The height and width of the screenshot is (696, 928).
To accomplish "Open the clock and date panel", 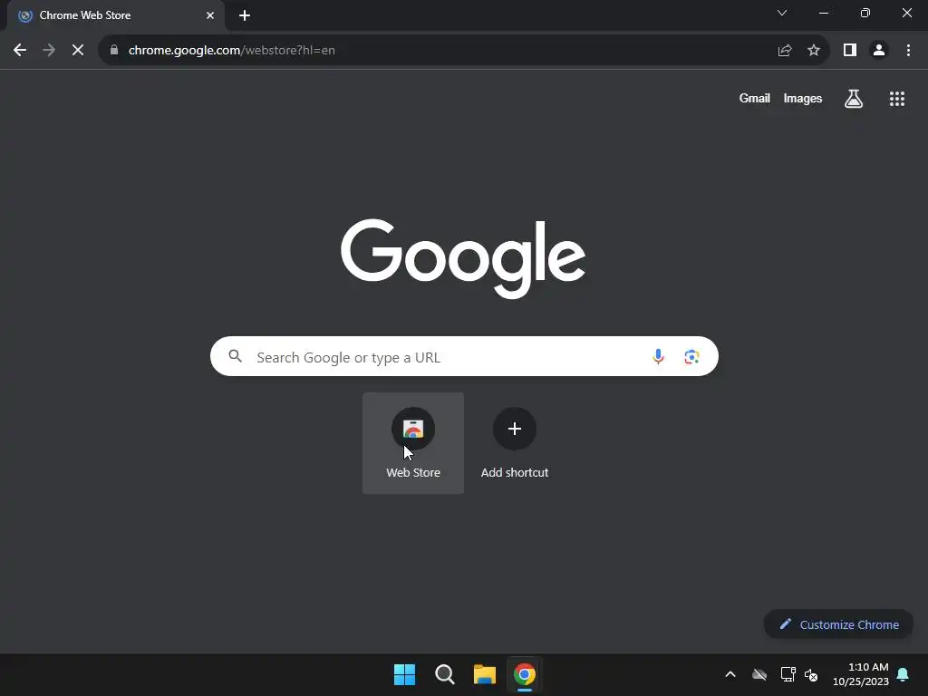I will [x=861, y=674].
